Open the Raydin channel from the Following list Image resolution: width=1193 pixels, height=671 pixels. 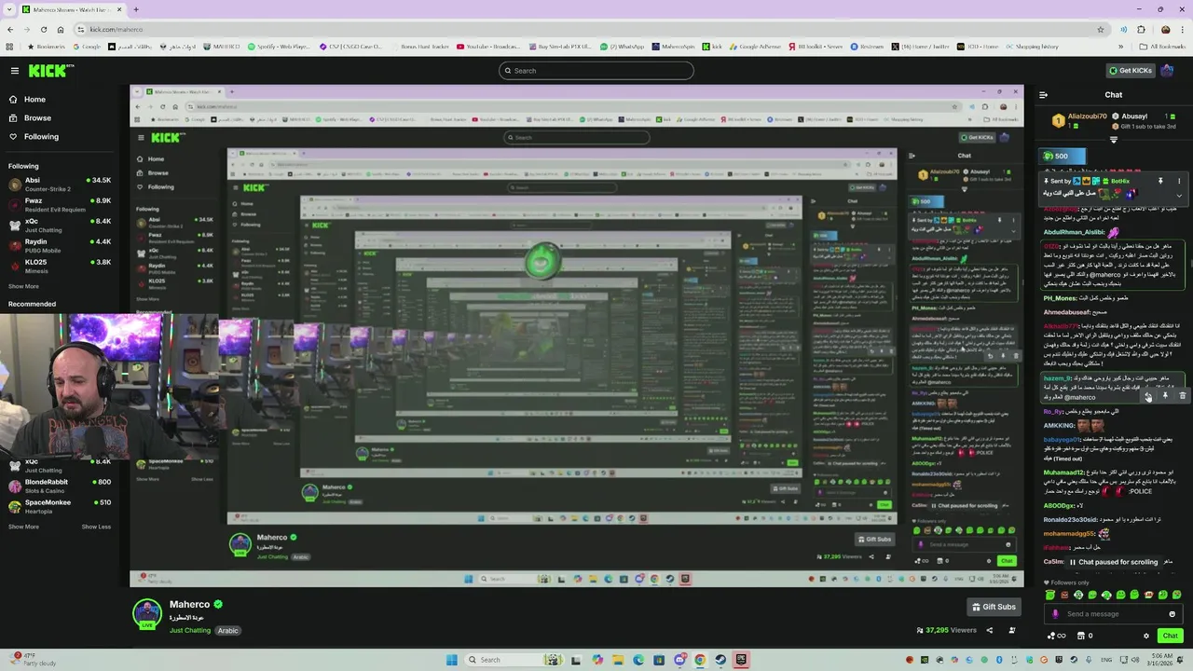(x=60, y=245)
